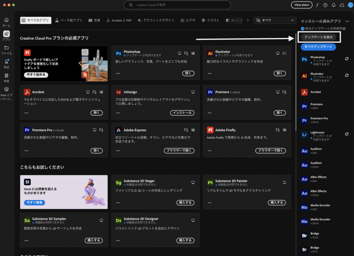Viewport: 354px width, 256px height.
Task: Expand category tabs with right chevron arrow
Action: pyautogui.click(x=248, y=20)
